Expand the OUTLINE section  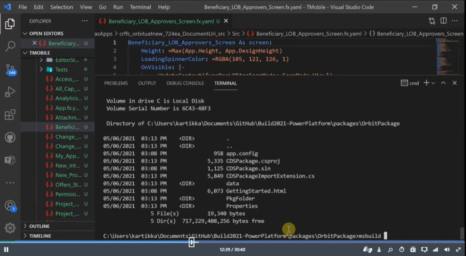click(x=39, y=226)
